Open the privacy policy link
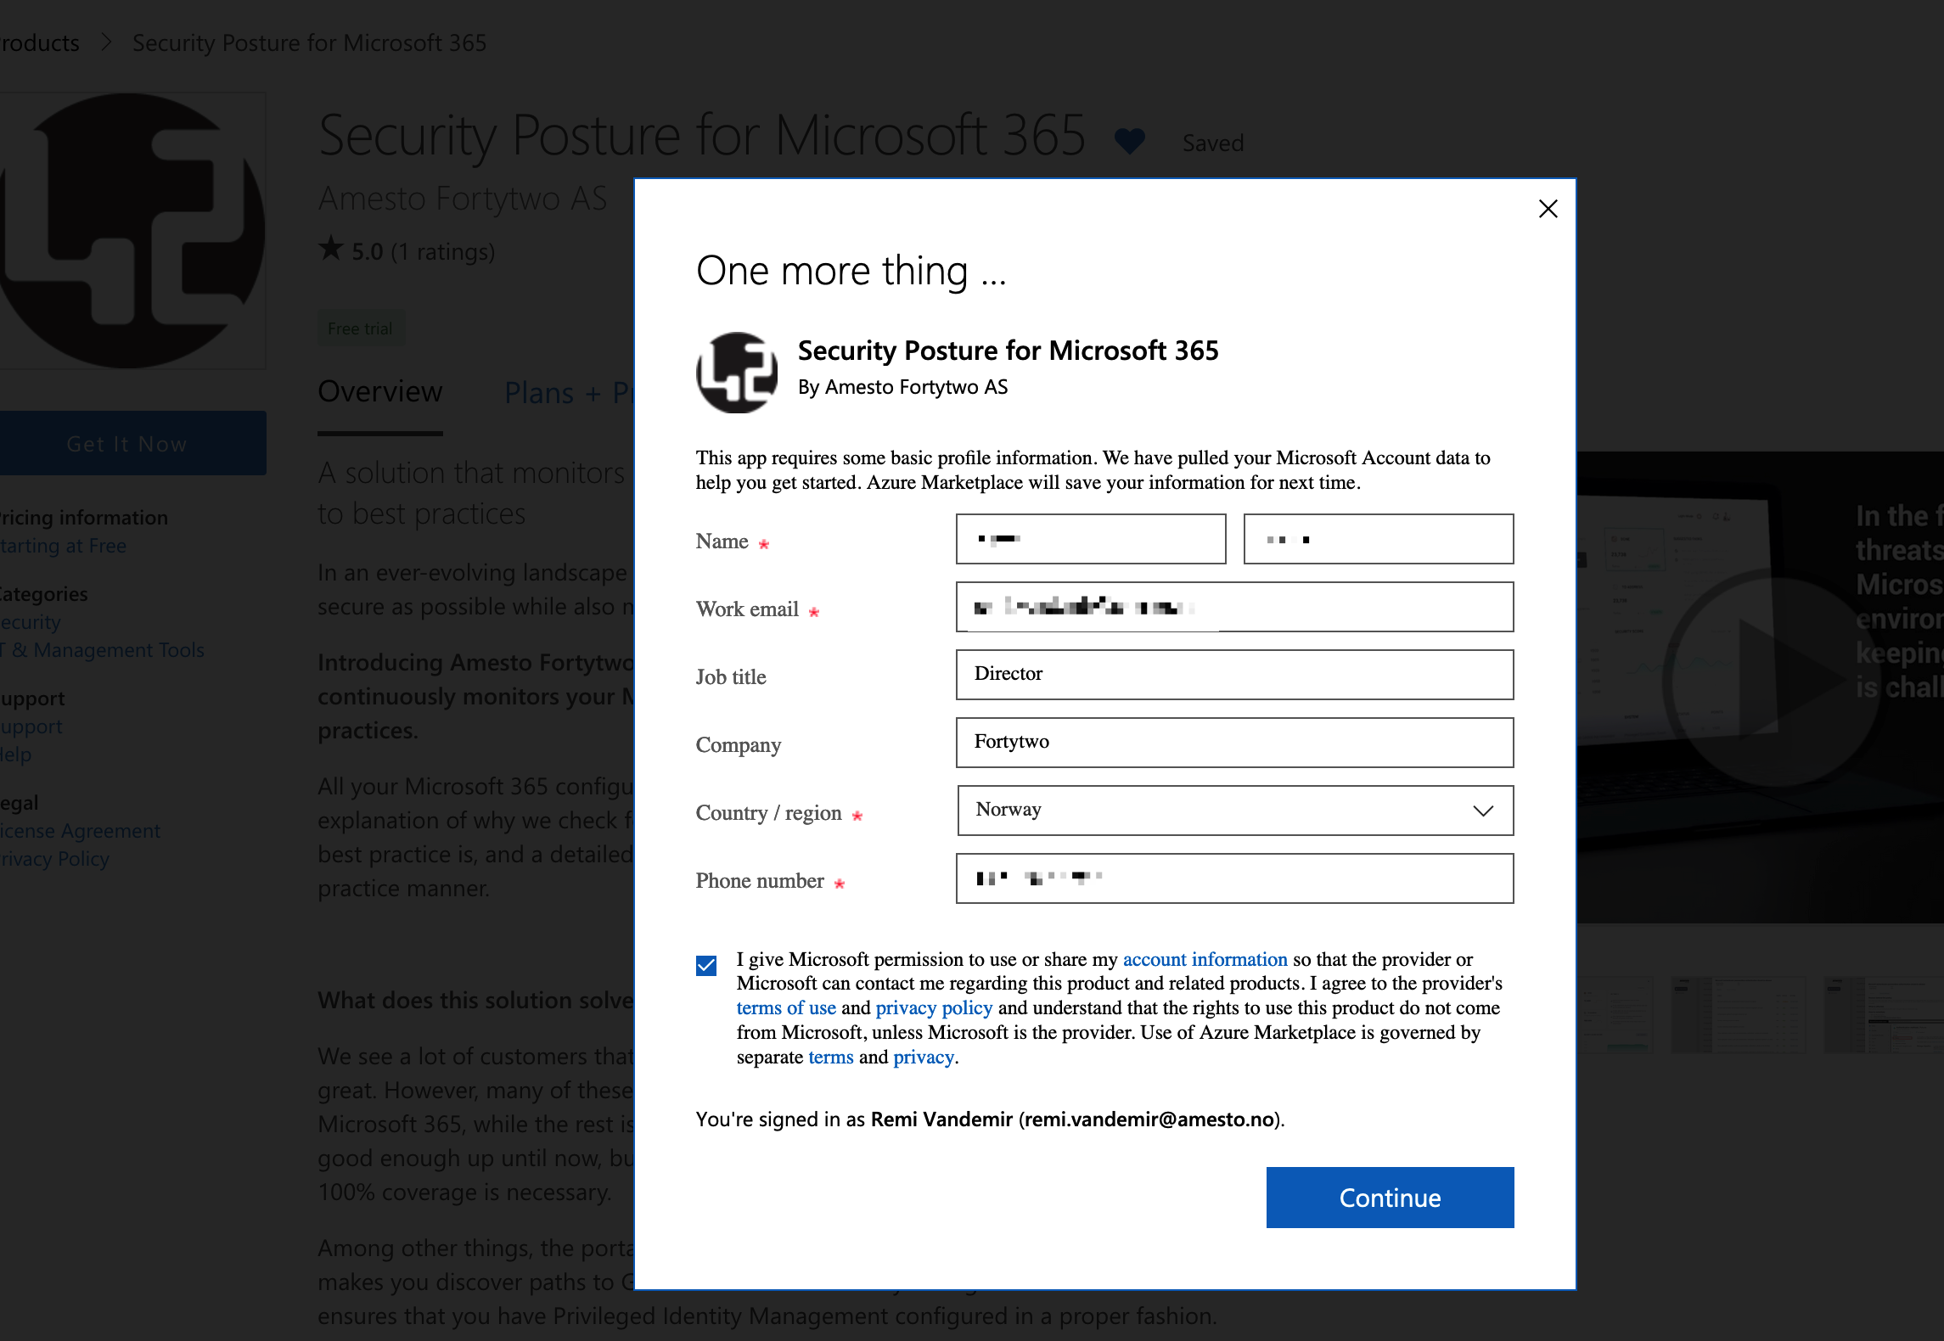 [934, 1008]
